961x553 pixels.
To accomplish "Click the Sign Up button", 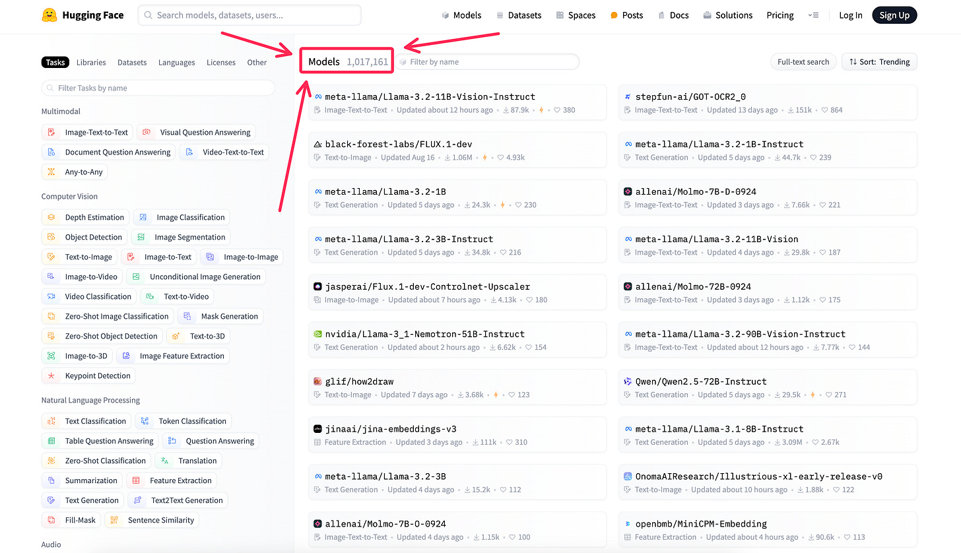I will point(894,15).
